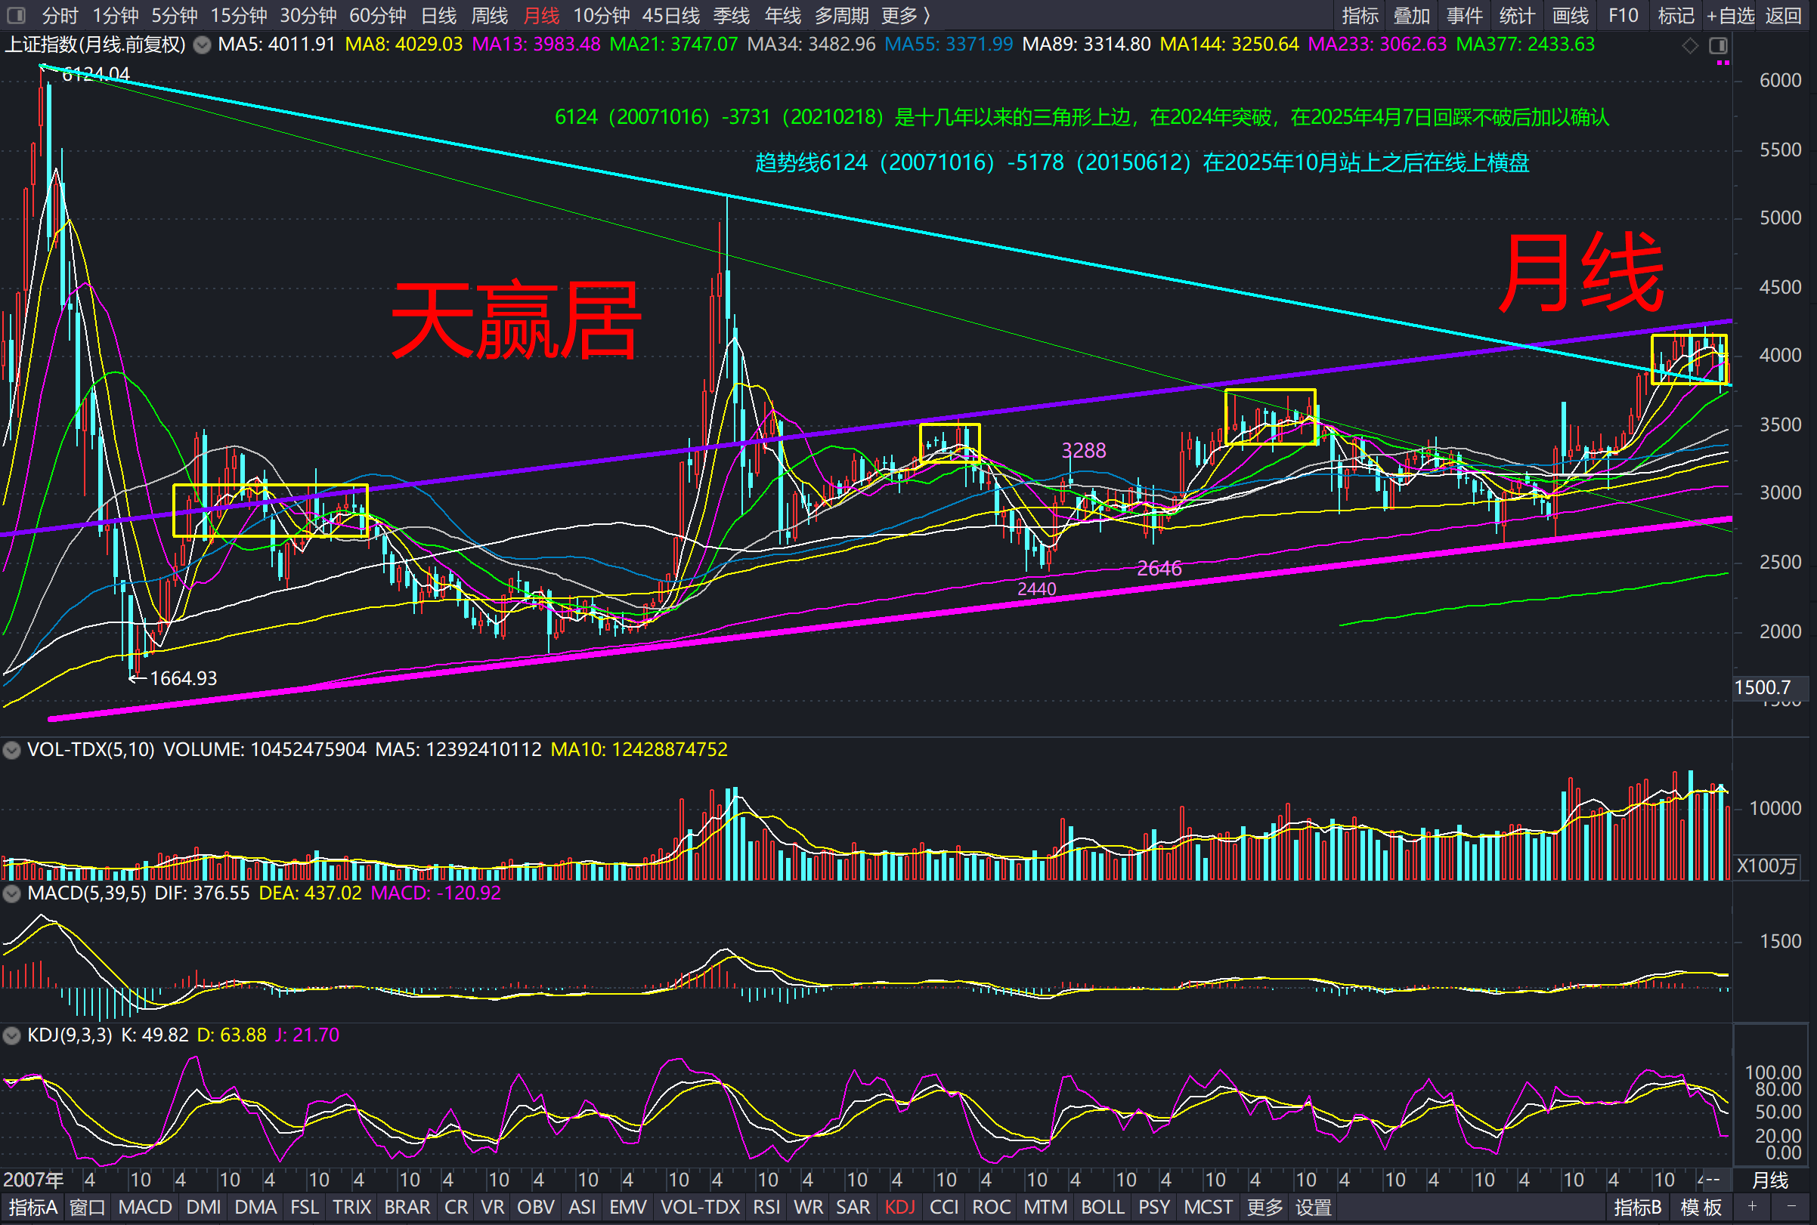Image resolution: width=1817 pixels, height=1225 pixels.
Task: Select the 指标B indicator group
Action: [x=1637, y=1207]
